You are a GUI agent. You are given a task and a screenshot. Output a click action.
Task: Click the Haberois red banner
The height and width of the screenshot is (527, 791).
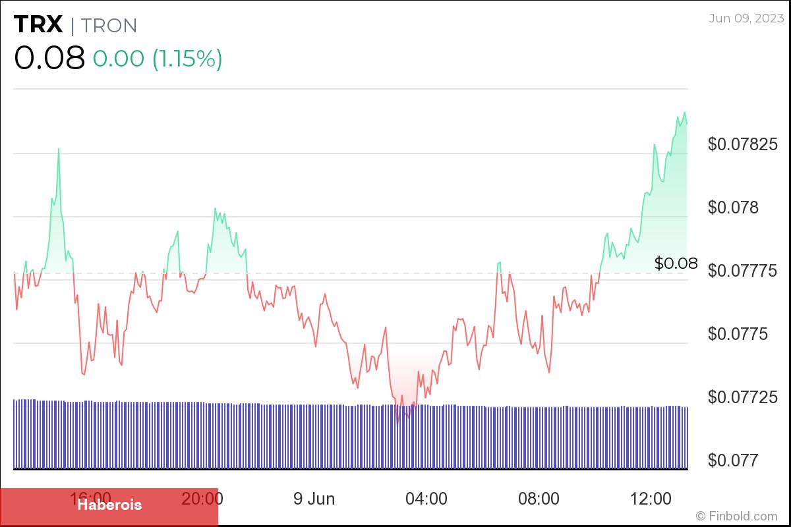[x=109, y=506]
